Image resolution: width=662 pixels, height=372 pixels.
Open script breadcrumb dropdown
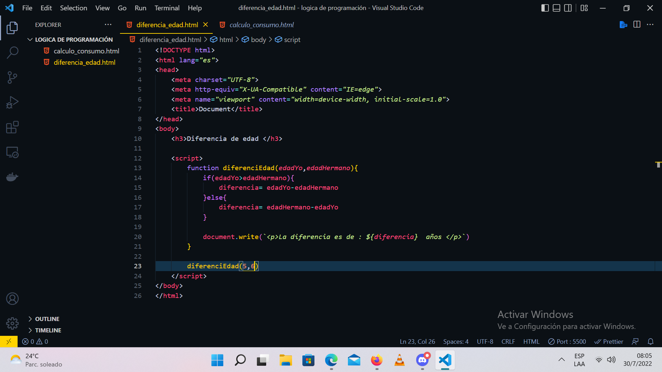coord(288,40)
